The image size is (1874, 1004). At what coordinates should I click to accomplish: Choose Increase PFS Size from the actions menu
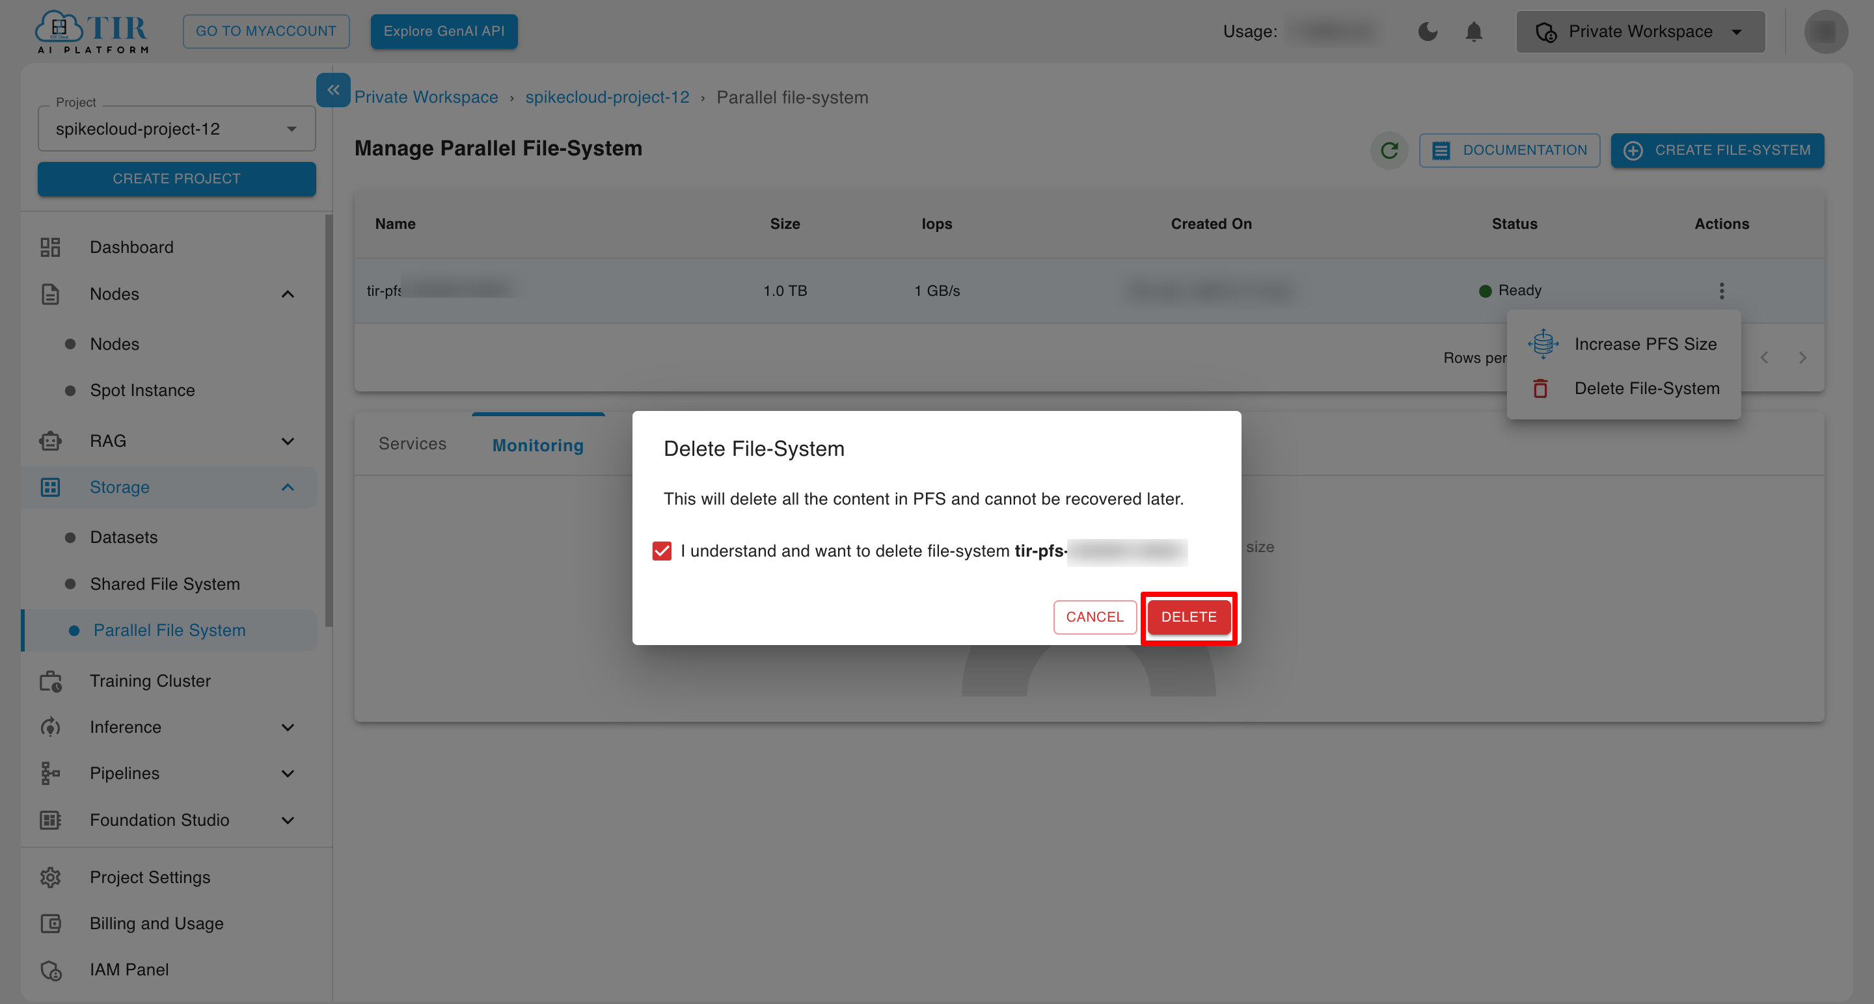tap(1646, 343)
